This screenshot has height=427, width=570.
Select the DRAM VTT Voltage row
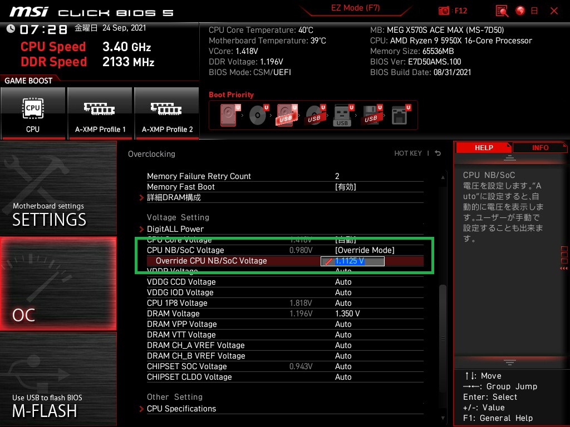tap(285, 334)
